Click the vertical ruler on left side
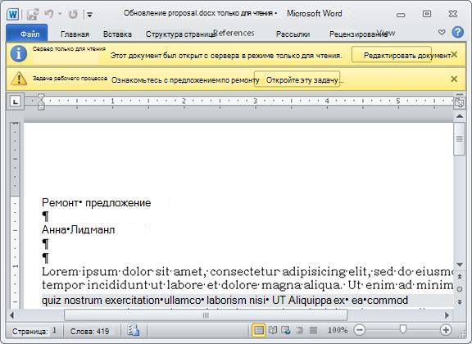The image size is (472, 344). click(16, 215)
